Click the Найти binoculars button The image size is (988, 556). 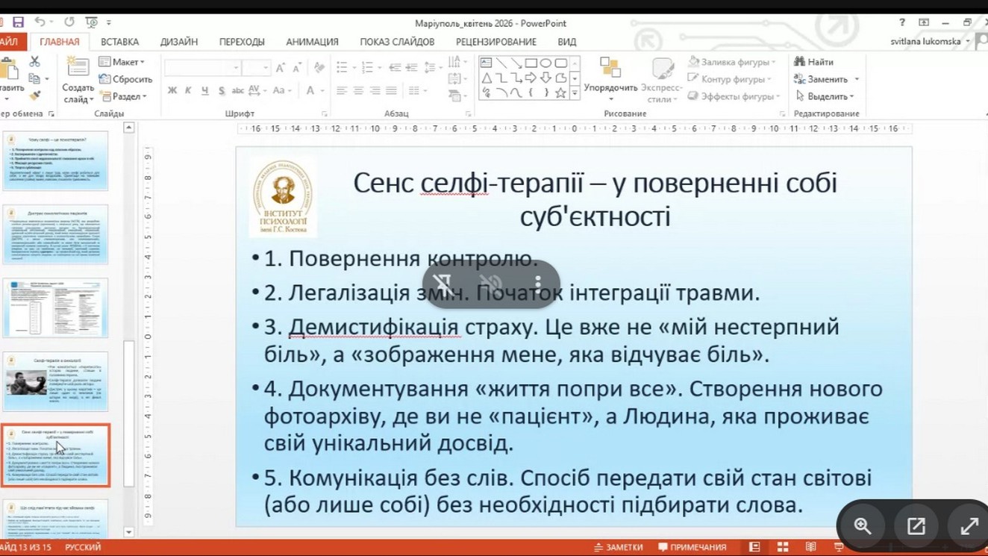click(x=814, y=62)
